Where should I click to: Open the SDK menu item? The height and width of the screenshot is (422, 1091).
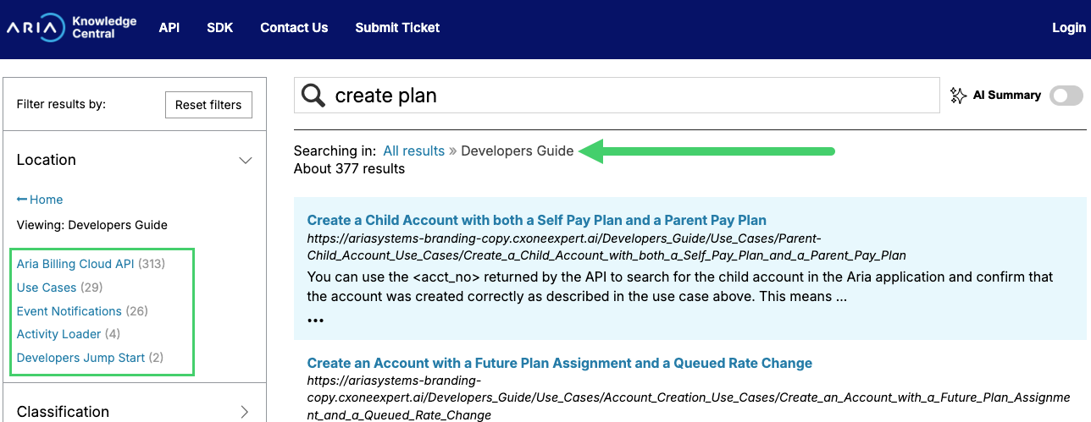[219, 28]
